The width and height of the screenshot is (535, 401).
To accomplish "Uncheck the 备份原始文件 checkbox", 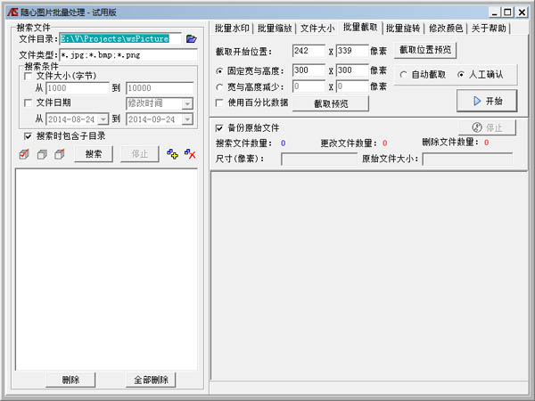I will coord(220,128).
